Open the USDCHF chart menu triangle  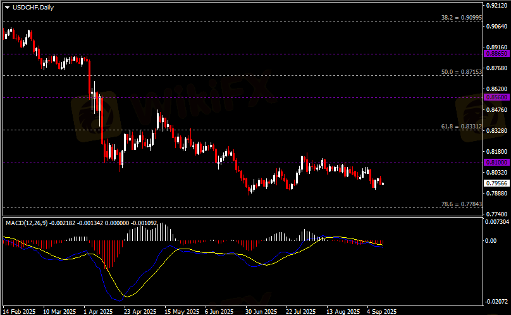tap(7, 8)
